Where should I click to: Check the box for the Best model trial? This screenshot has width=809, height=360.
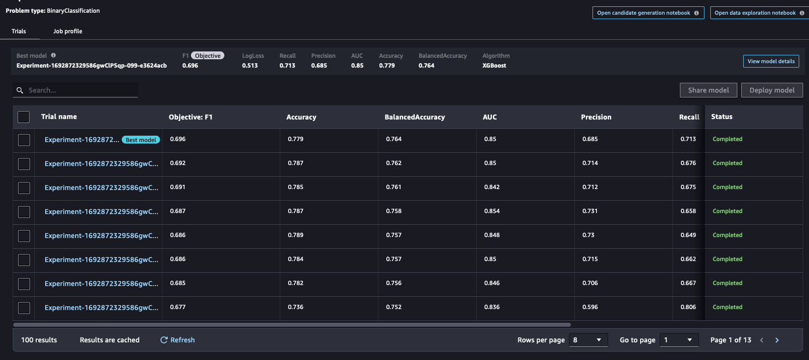pos(24,140)
